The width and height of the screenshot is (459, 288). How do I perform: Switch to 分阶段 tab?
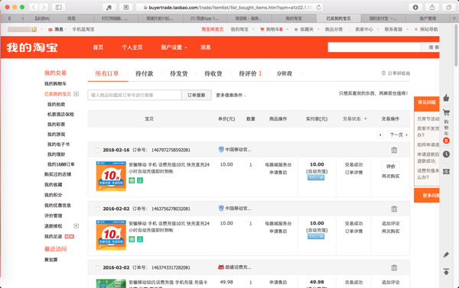[285, 73]
